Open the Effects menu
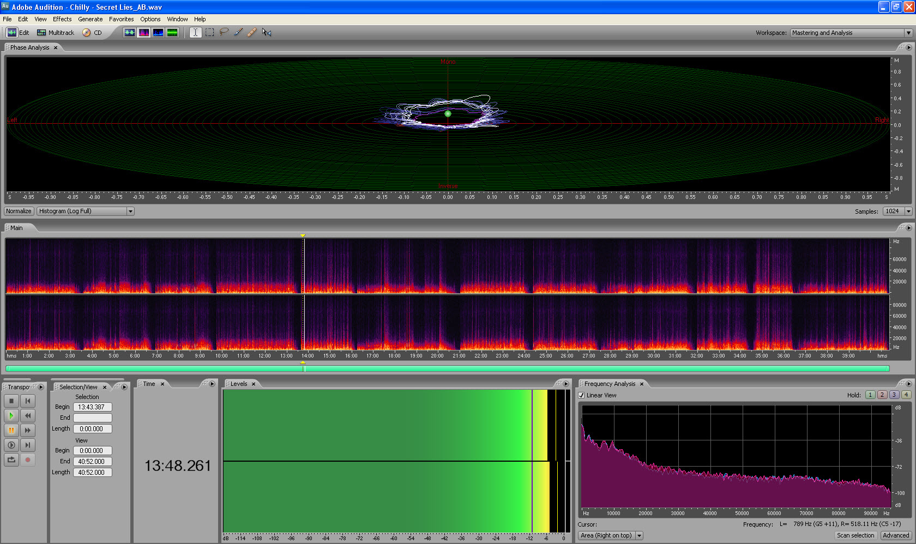The image size is (916, 544). (x=62, y=19)
